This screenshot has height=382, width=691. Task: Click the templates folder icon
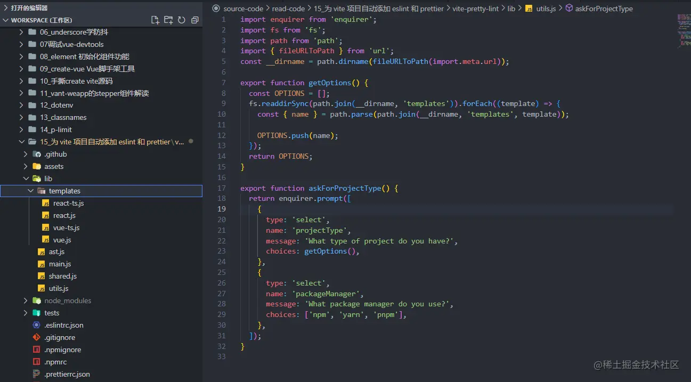pyautogui.click(x=41, y=191)
